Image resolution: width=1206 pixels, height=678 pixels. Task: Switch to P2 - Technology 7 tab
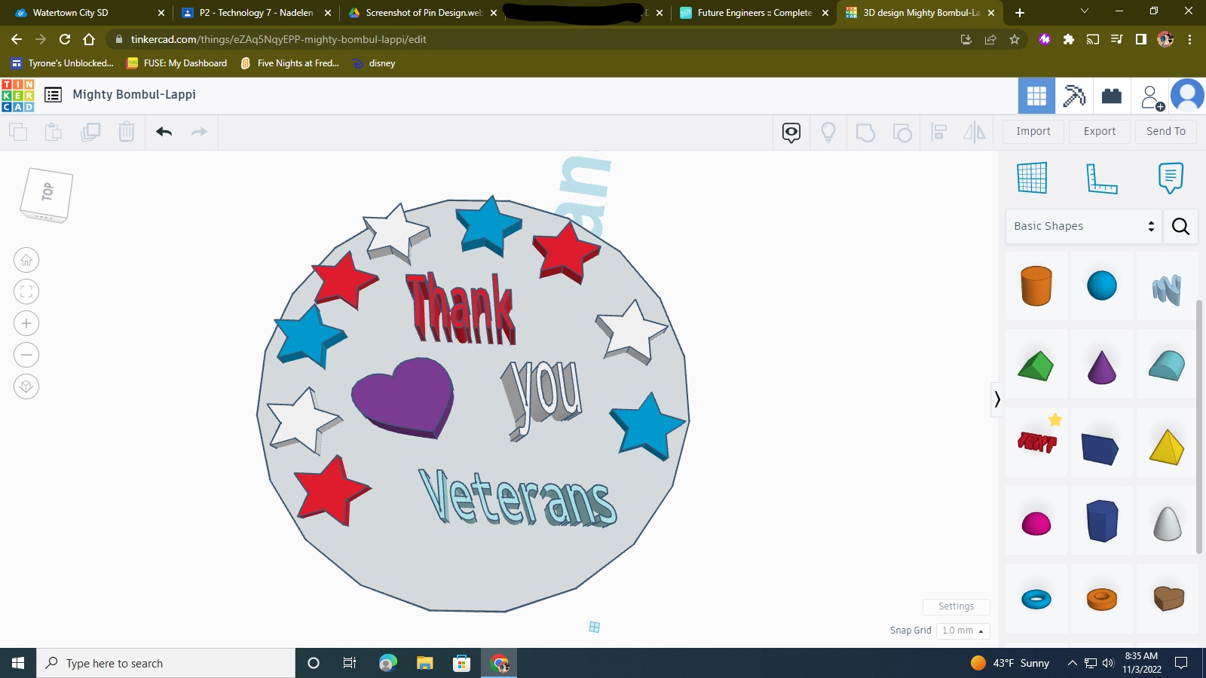point(256,13)
